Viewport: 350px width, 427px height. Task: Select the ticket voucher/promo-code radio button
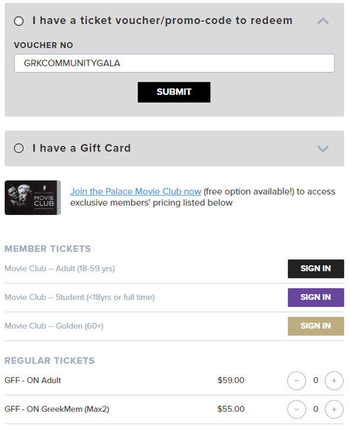click(x=19, y=21)
